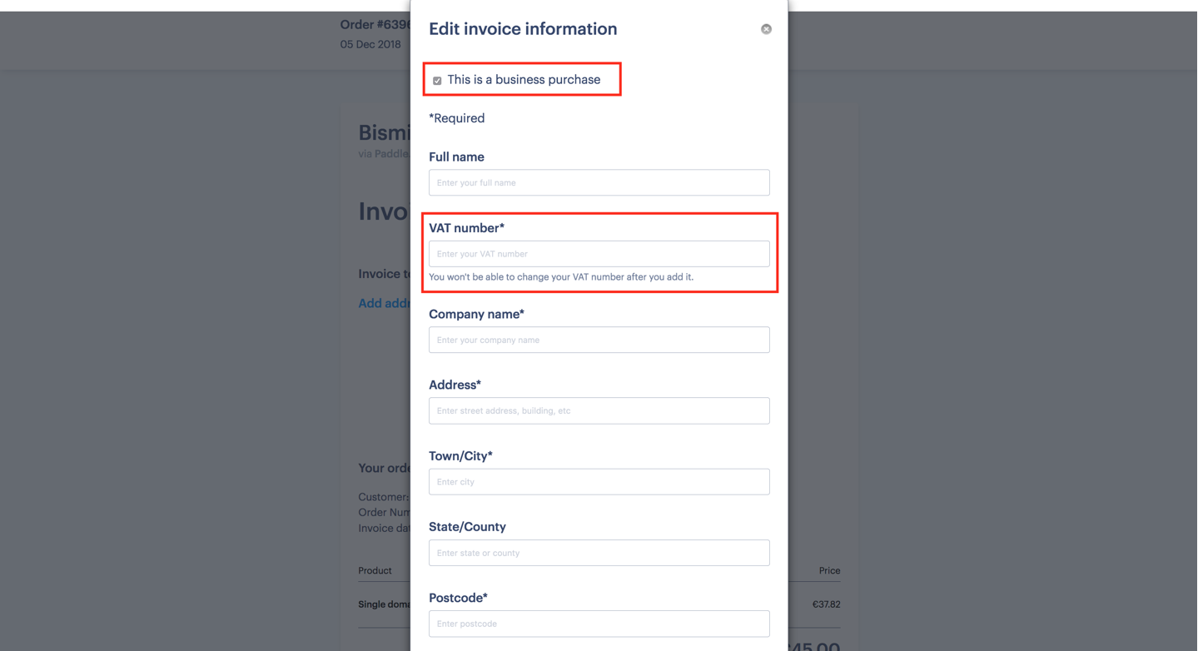Click the 'Town/City*' field label

[x=460, y=456]
